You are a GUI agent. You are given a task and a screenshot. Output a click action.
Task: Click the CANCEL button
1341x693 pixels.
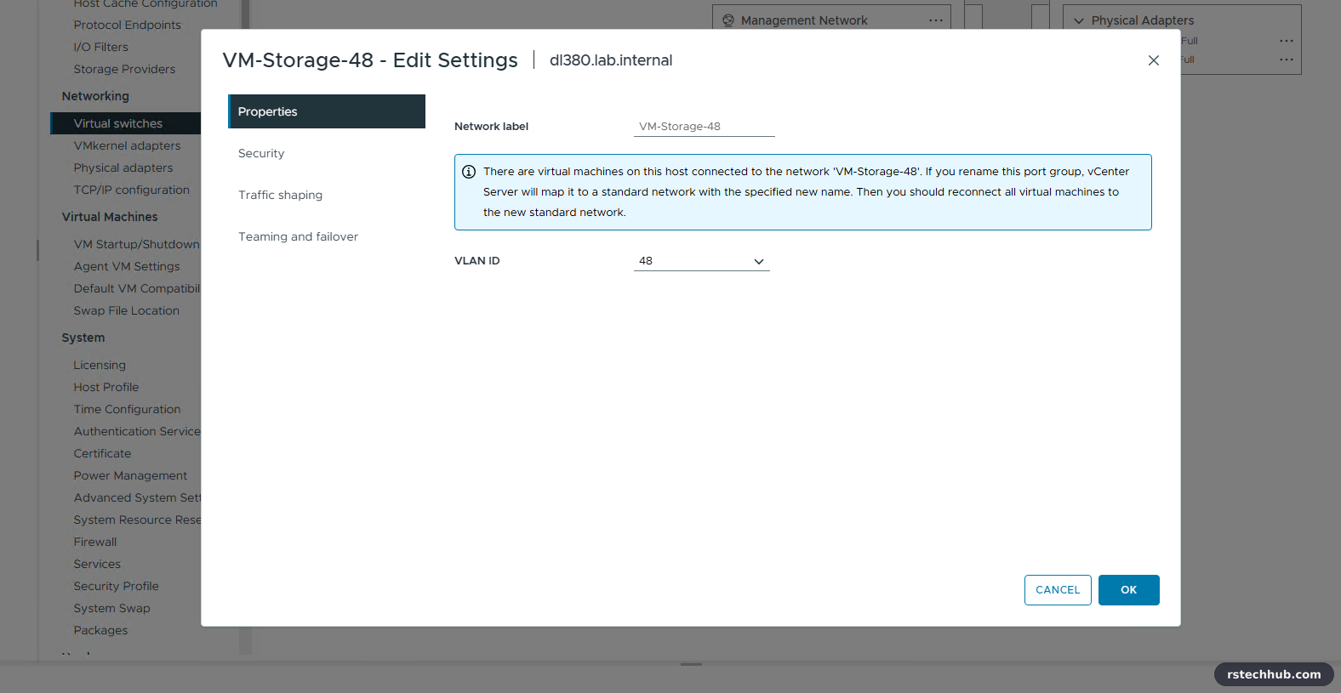[x=1058, y=590]
